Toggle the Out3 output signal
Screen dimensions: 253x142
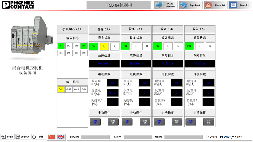point(76,89)
